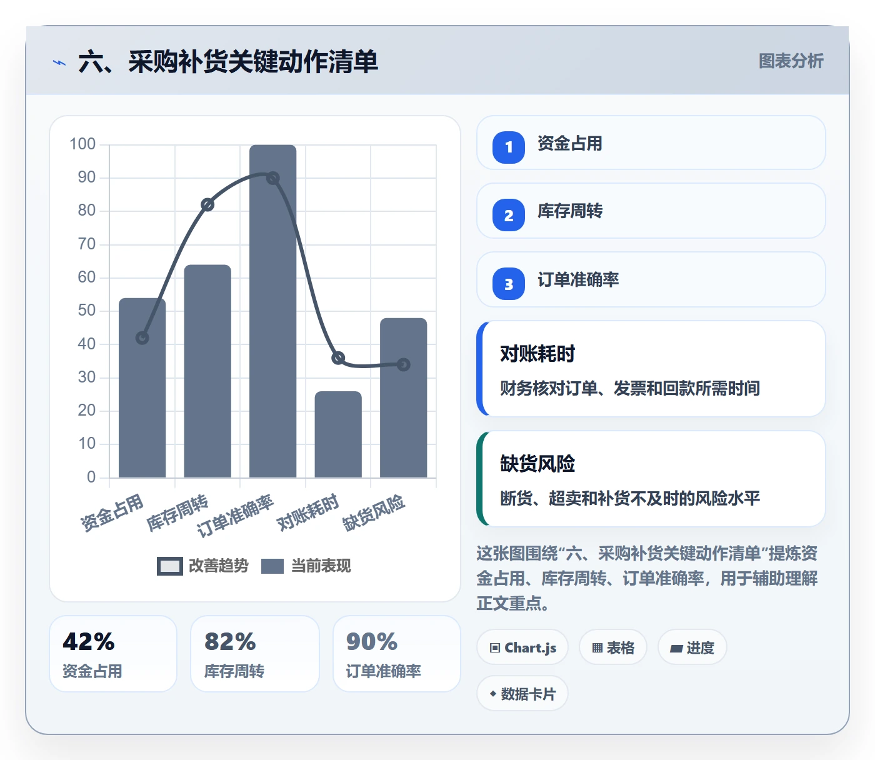Image resolution: width=875 pixels, height=760 pixels.
Task: Open the 对账耗时 description card
Action: click(x=651, y=369)
